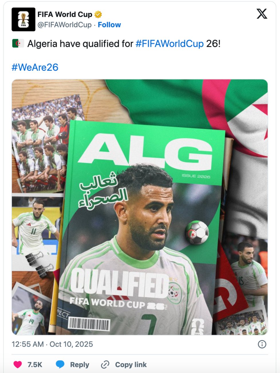Click the Reply text label
Screen dimensions: 280x373
coord(80,365)
